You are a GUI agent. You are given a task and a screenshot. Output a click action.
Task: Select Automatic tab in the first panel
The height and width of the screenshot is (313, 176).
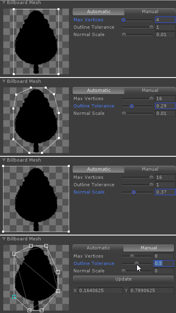[98, 11]
